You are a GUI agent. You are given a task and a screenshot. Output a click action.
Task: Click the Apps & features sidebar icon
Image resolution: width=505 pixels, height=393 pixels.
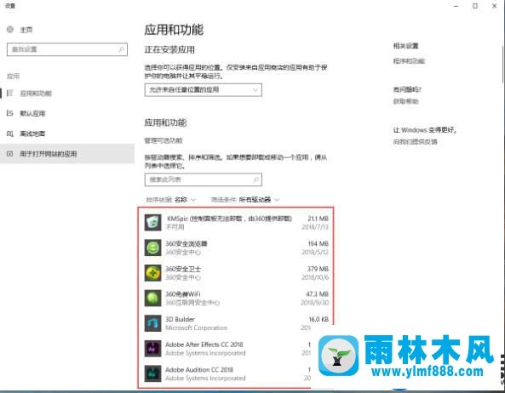tap(10, 94)
